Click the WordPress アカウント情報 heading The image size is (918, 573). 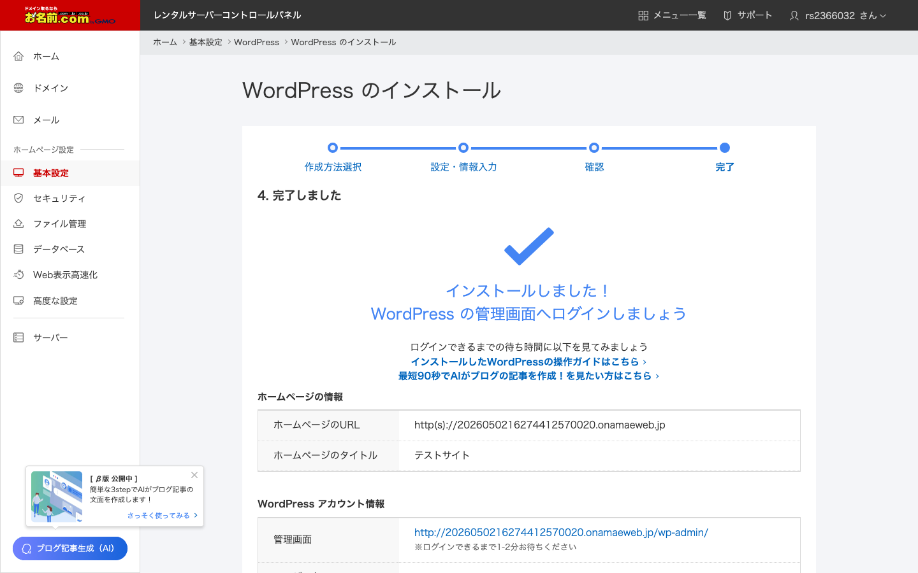321,504
